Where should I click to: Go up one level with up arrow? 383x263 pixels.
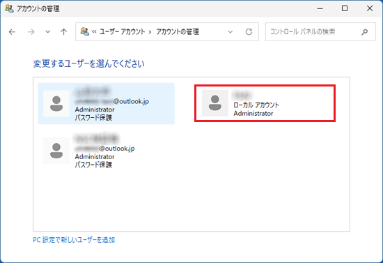point(64,32)
